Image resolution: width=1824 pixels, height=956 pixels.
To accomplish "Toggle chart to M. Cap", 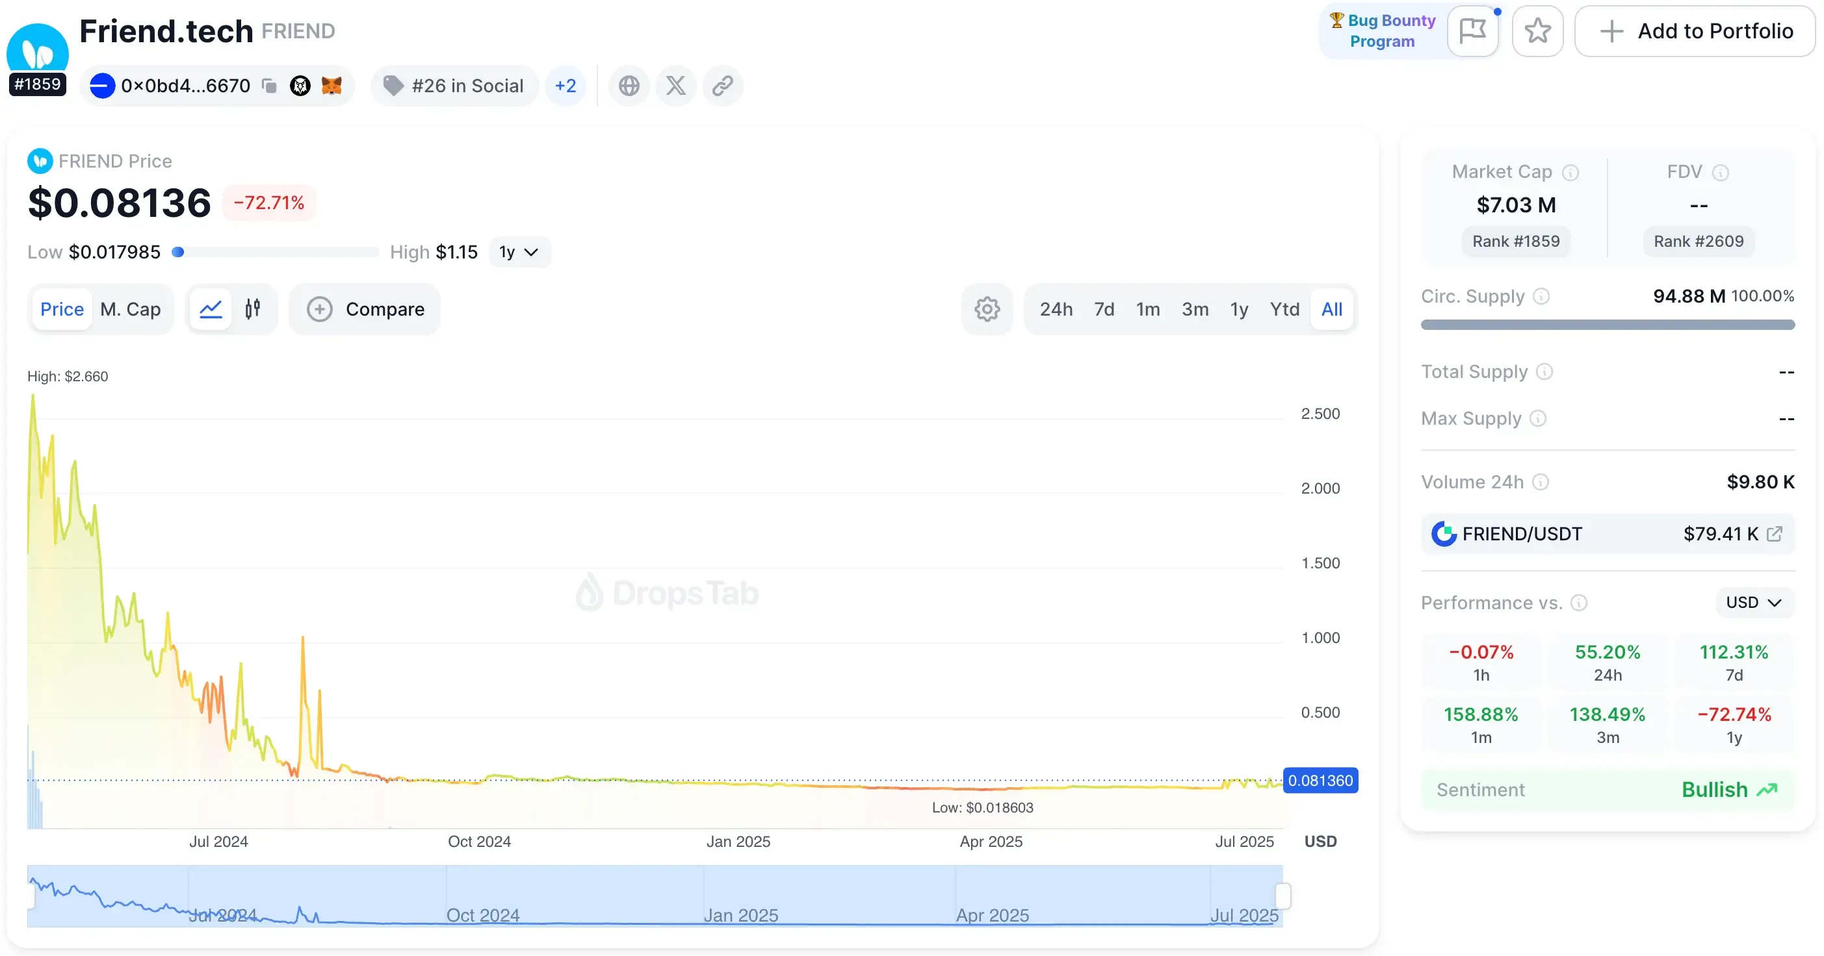I will point(130,309).
